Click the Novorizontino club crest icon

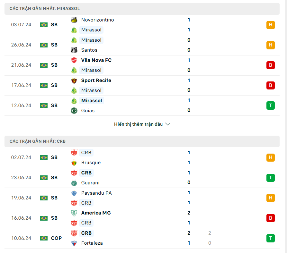74,20
